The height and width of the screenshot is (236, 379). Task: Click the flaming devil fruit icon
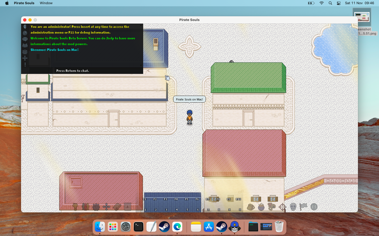point(261,207)
